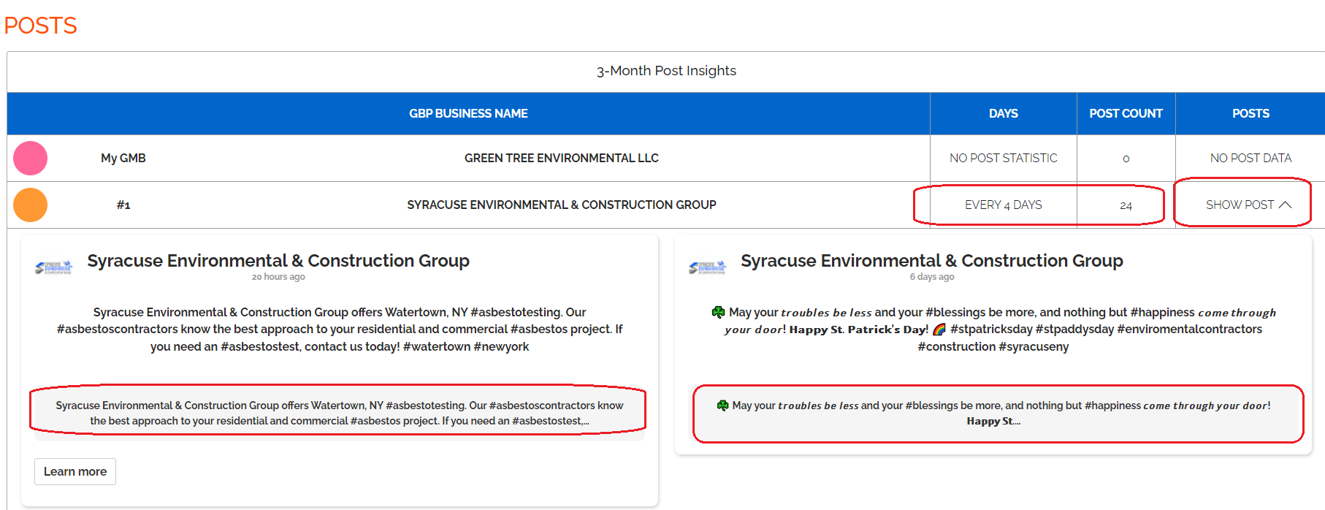Click the post count value 24
The width and height of the screenshot is (1325, 510).
pyautogui.click(x=1126, y=205)
